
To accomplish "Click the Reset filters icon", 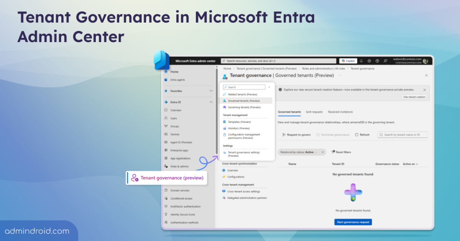I will click(333, 152).
